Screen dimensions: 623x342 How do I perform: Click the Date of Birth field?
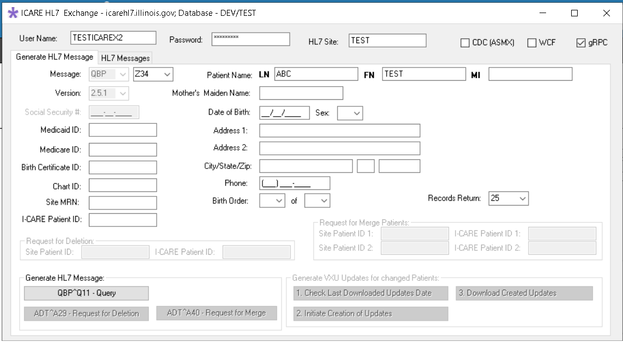tap(284, 113)
